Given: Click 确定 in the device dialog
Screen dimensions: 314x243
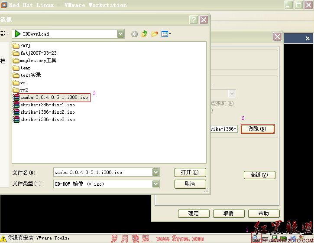Looking at the screenshot, I should 194,213.
